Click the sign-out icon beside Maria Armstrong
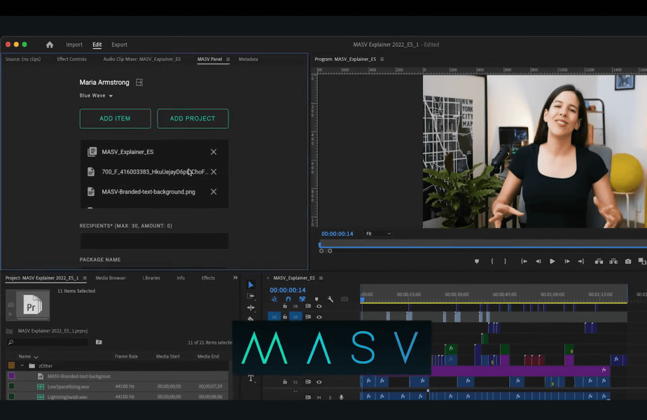 click(139, 83)
